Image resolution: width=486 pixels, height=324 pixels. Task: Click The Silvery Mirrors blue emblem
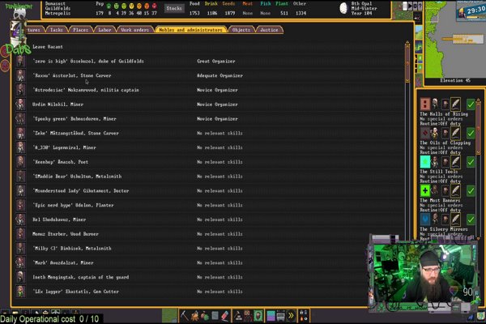(425, 220)
